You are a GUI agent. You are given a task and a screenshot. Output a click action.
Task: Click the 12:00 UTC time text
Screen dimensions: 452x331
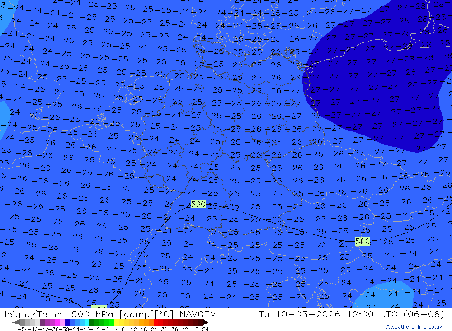372,314
